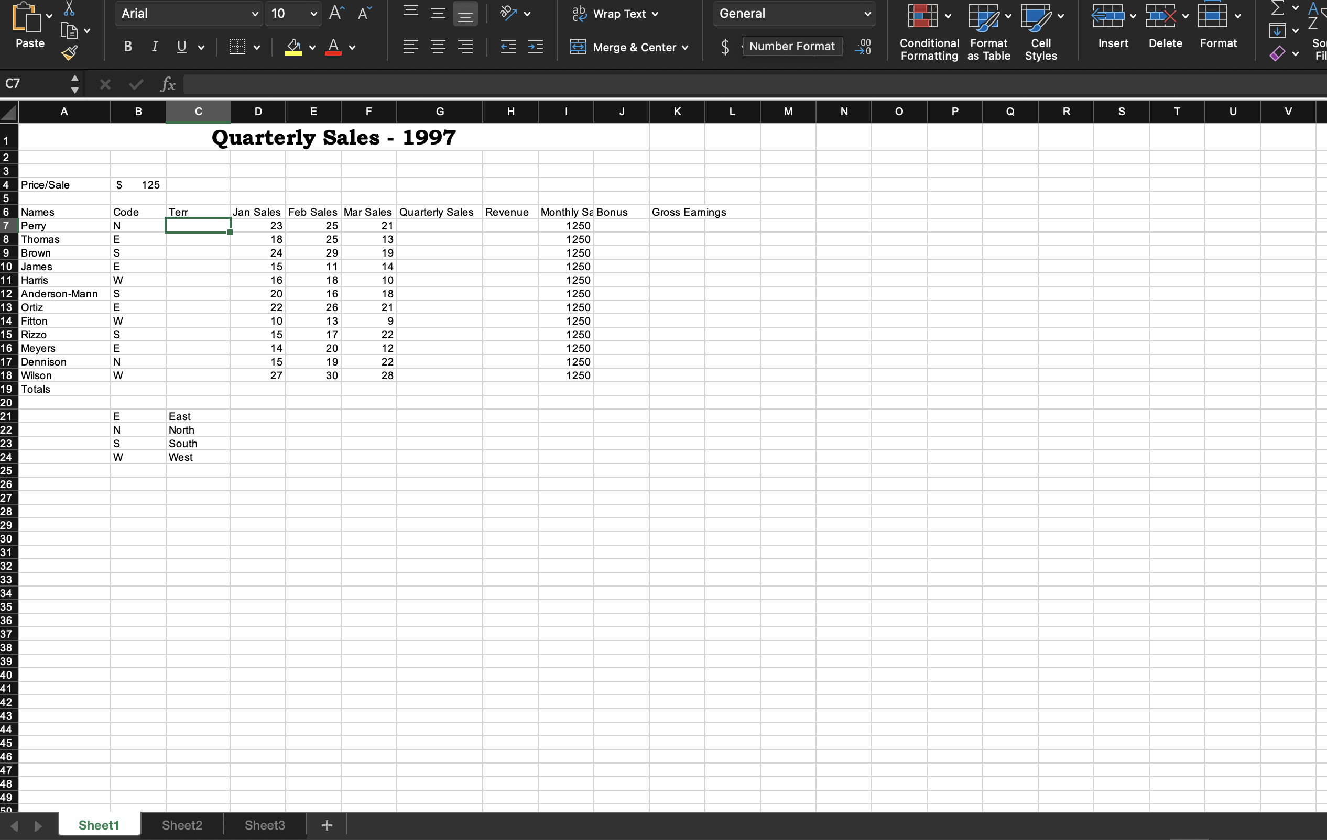Click the Cut scissors icon

click(x=69, y=9)
